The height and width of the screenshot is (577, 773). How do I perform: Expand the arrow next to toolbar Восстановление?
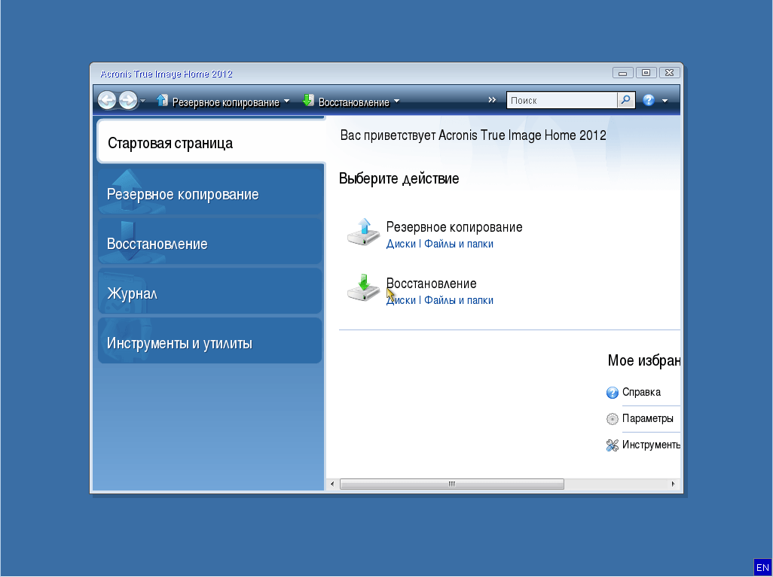(x=397, y=101)
